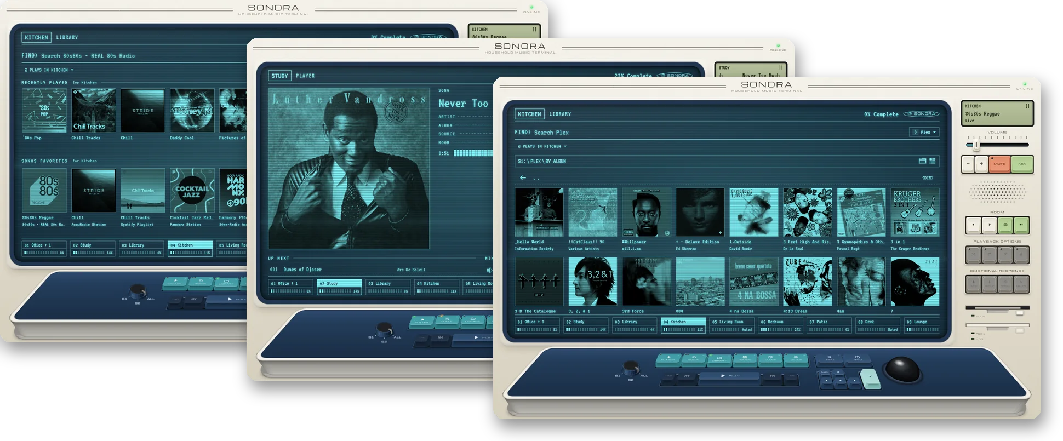Image resolution: width=1063 pixels, height=441 pixels.
Task: Select 05 Living Room tile in the front window
Action: pyautogui.click(x=731, y=325)
